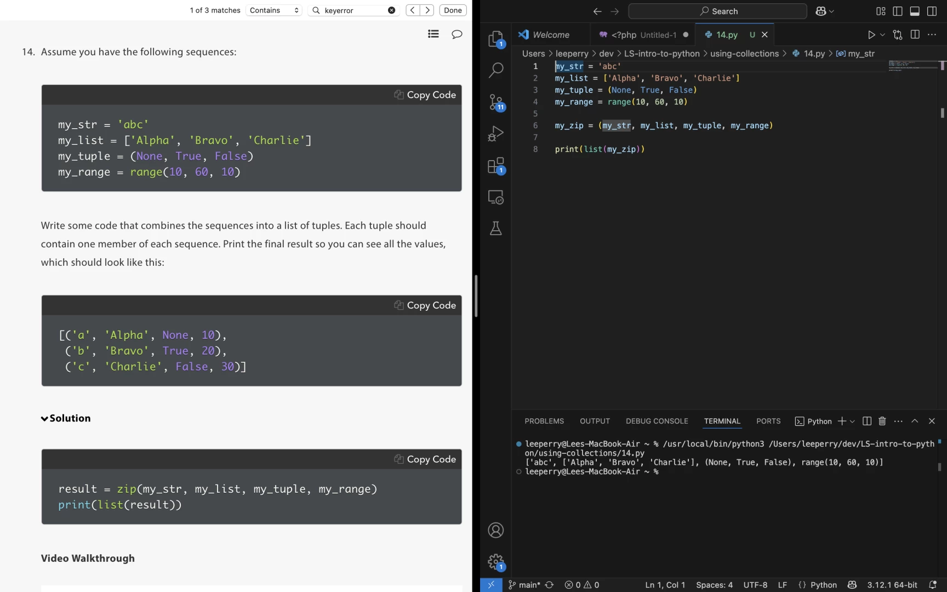947x592 pixels.
Task: Kill the active terminal
Action: (882, 421)
